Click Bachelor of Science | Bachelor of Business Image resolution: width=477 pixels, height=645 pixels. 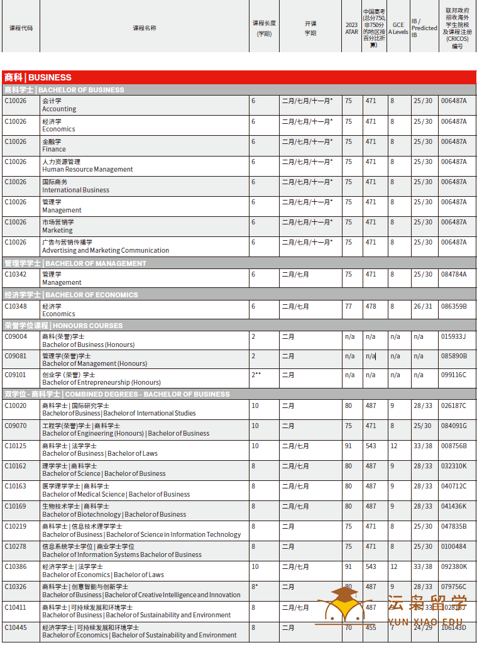[x=104, y=474]
